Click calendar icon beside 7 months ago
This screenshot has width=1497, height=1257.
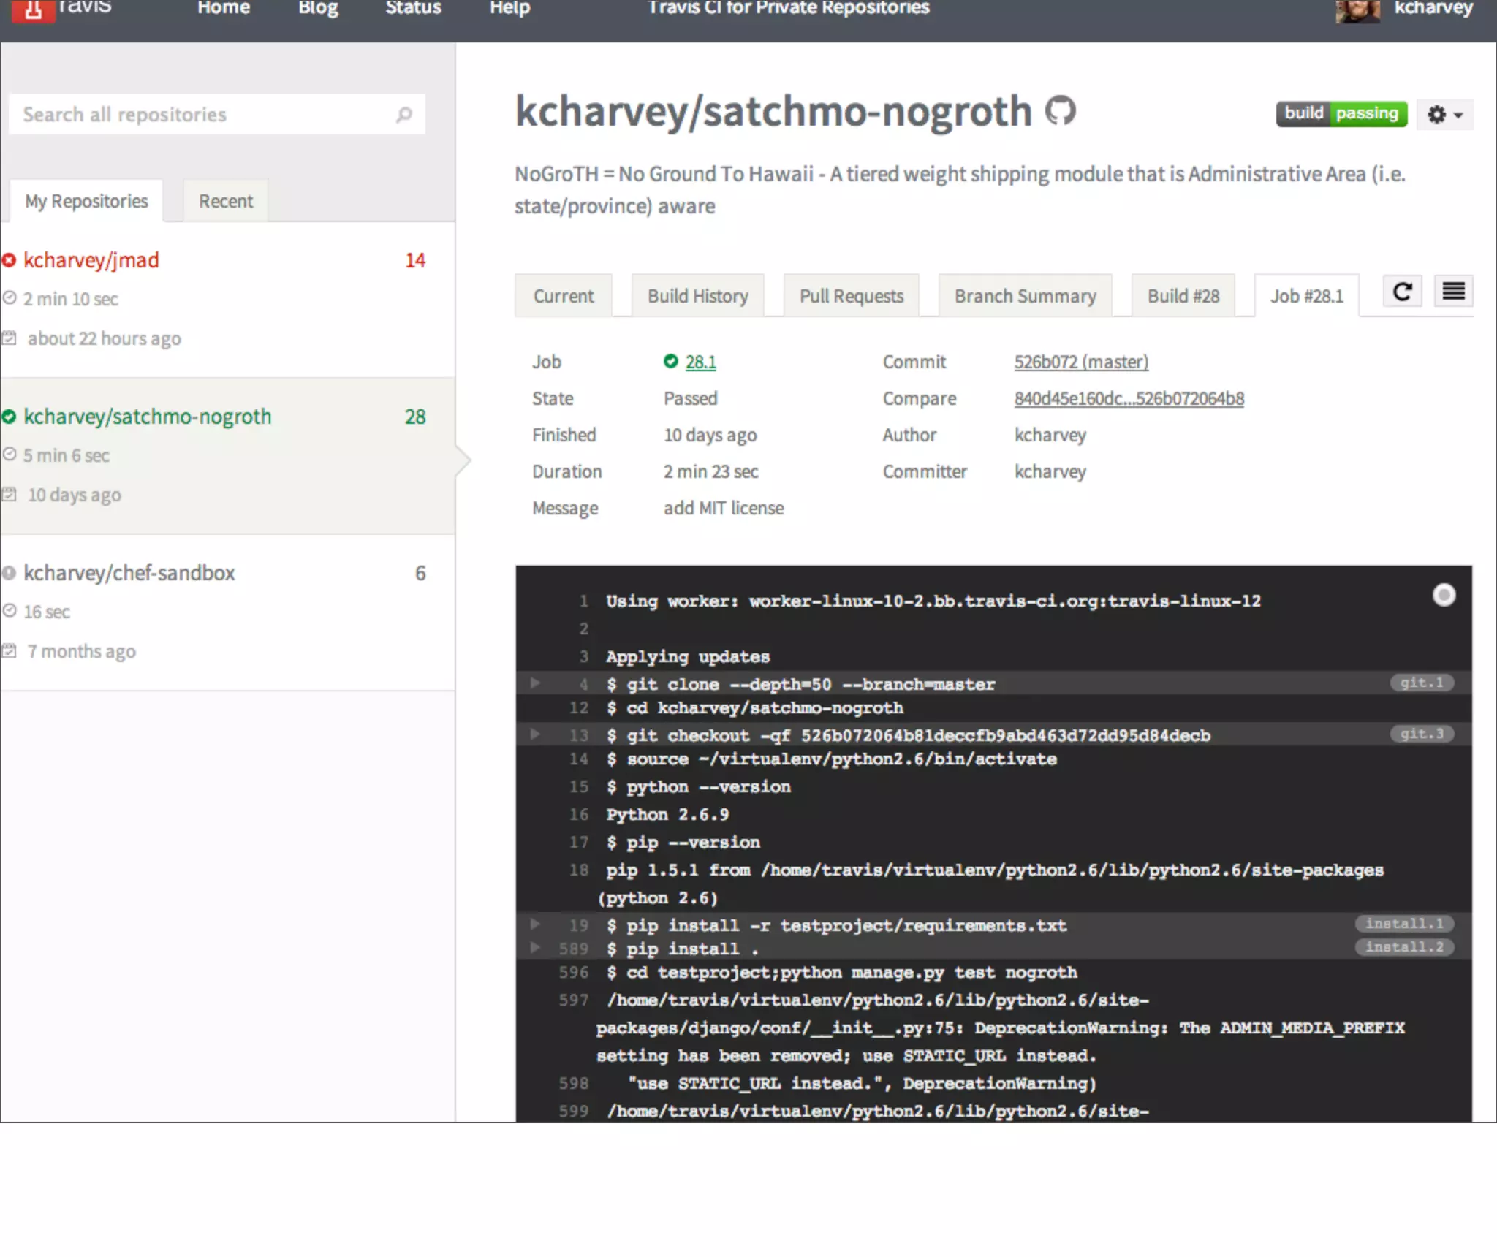(9, 650)
